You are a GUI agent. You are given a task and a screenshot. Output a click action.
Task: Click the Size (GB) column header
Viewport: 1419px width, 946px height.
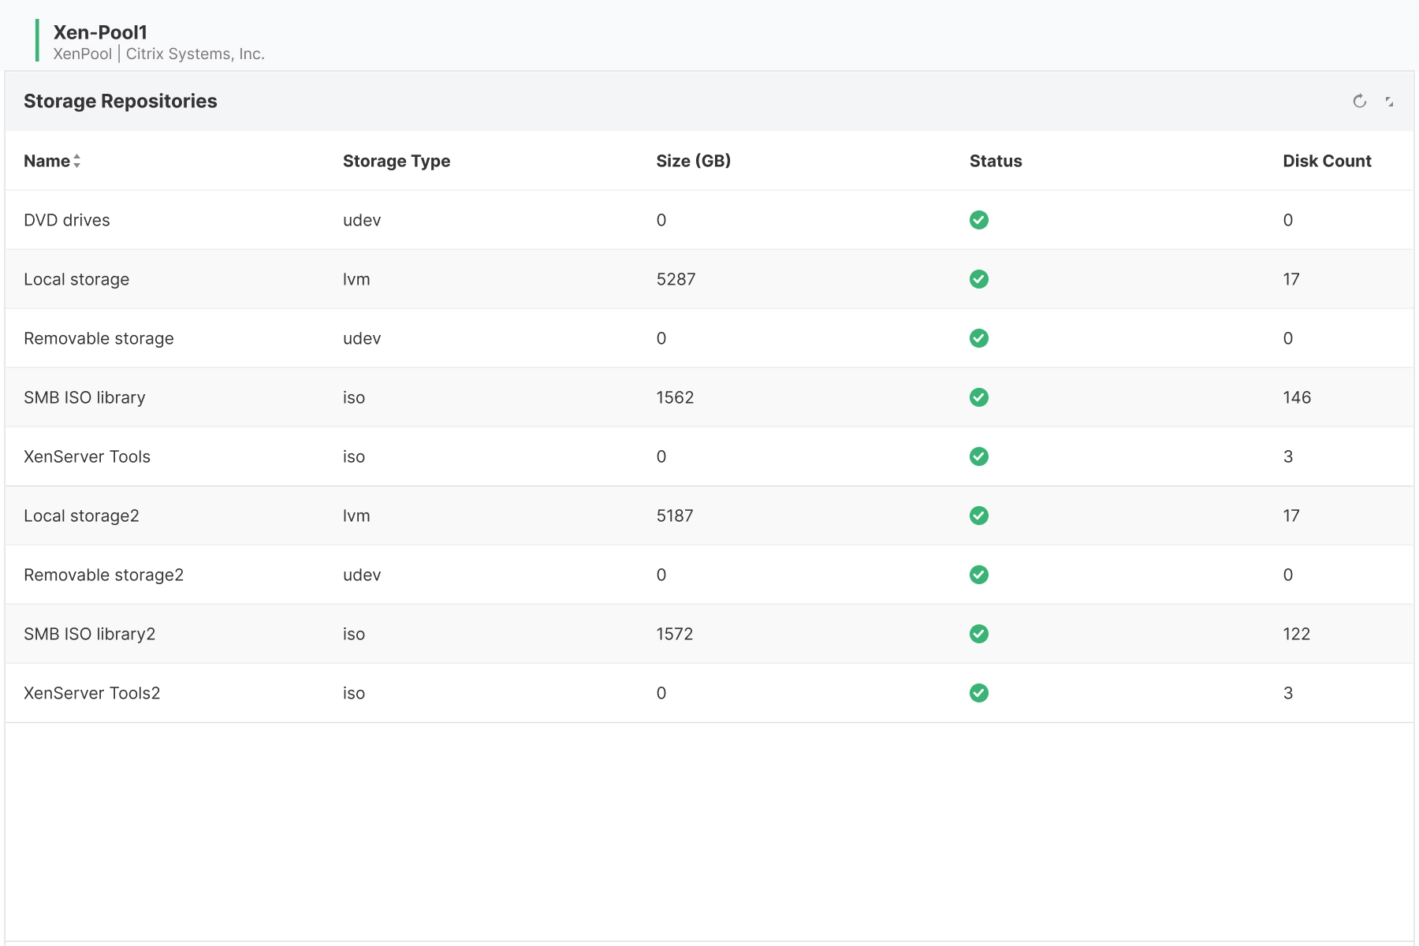pos(694,161)
